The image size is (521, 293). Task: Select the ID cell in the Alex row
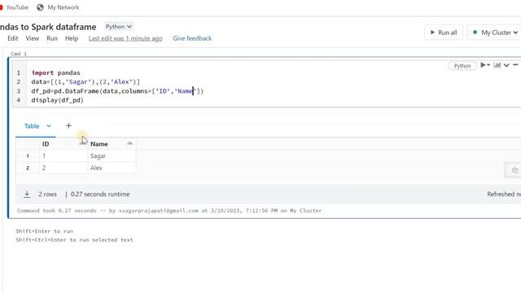pyautogui.click(x=63, y=168)
